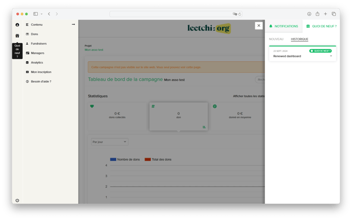Open Managers section
Image resolution: width=352 pixels, height=220 pixels.
tap(37, 53)
